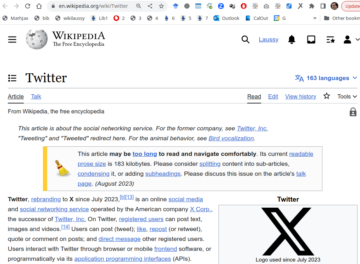Expand the 163 languages dropdown
Screen dimensions: 360x264
click(326, 78)
